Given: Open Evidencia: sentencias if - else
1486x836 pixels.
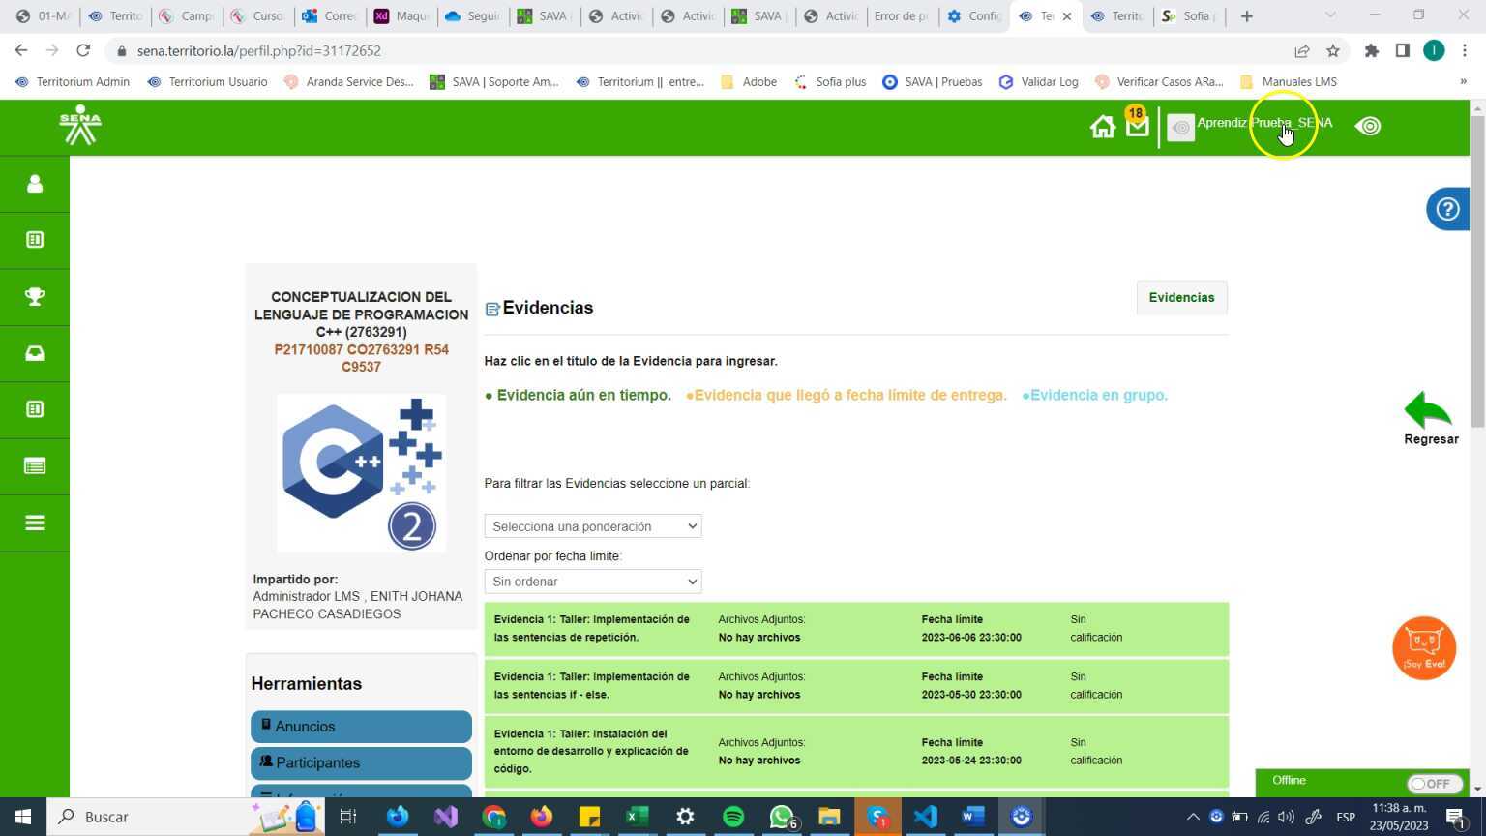Looking at the screenshot, I should [592, 685].
